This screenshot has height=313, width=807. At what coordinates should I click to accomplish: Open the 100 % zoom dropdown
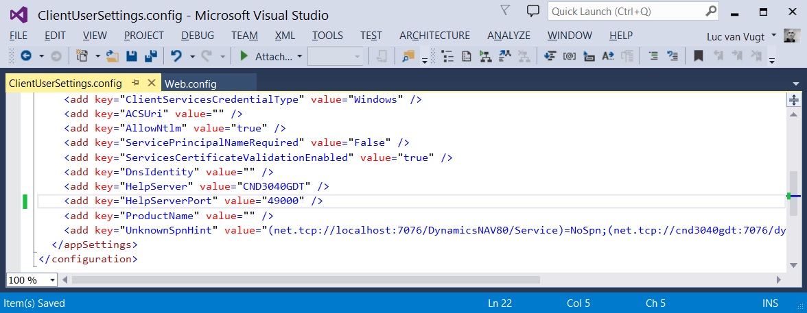(52, 280)
